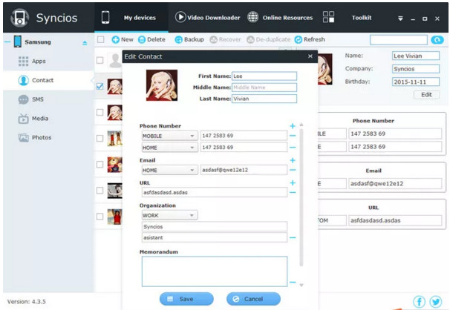Click the Memorandum text area
The width and height of the screenshot is (450, 310).
pos(215,271)
